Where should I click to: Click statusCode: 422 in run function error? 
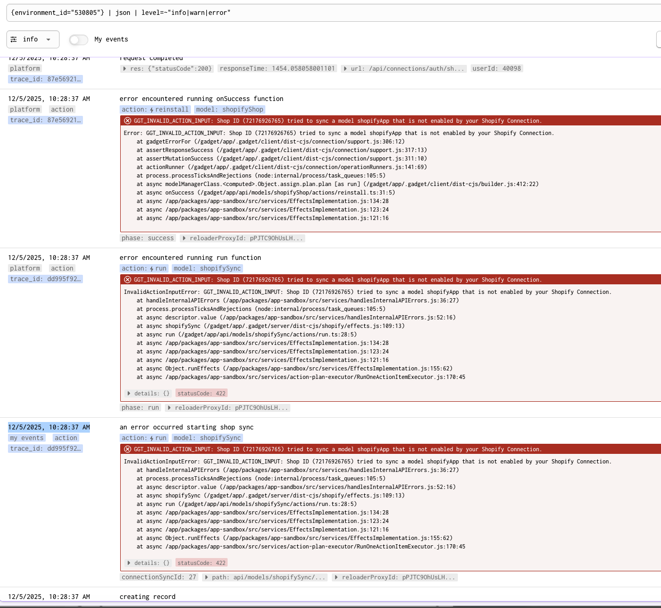click(202, 393)
